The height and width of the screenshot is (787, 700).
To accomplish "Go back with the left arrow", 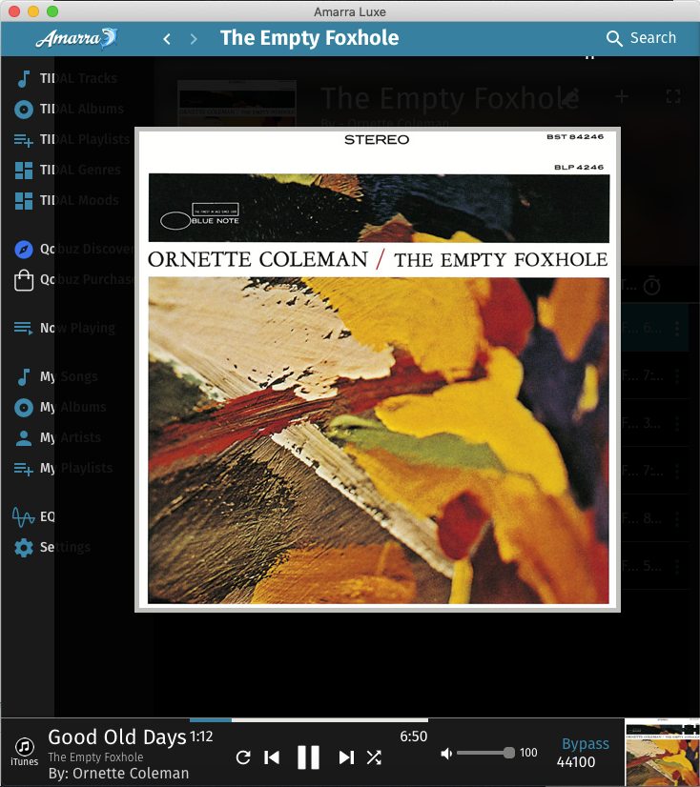I will click(x=167, y=39).
